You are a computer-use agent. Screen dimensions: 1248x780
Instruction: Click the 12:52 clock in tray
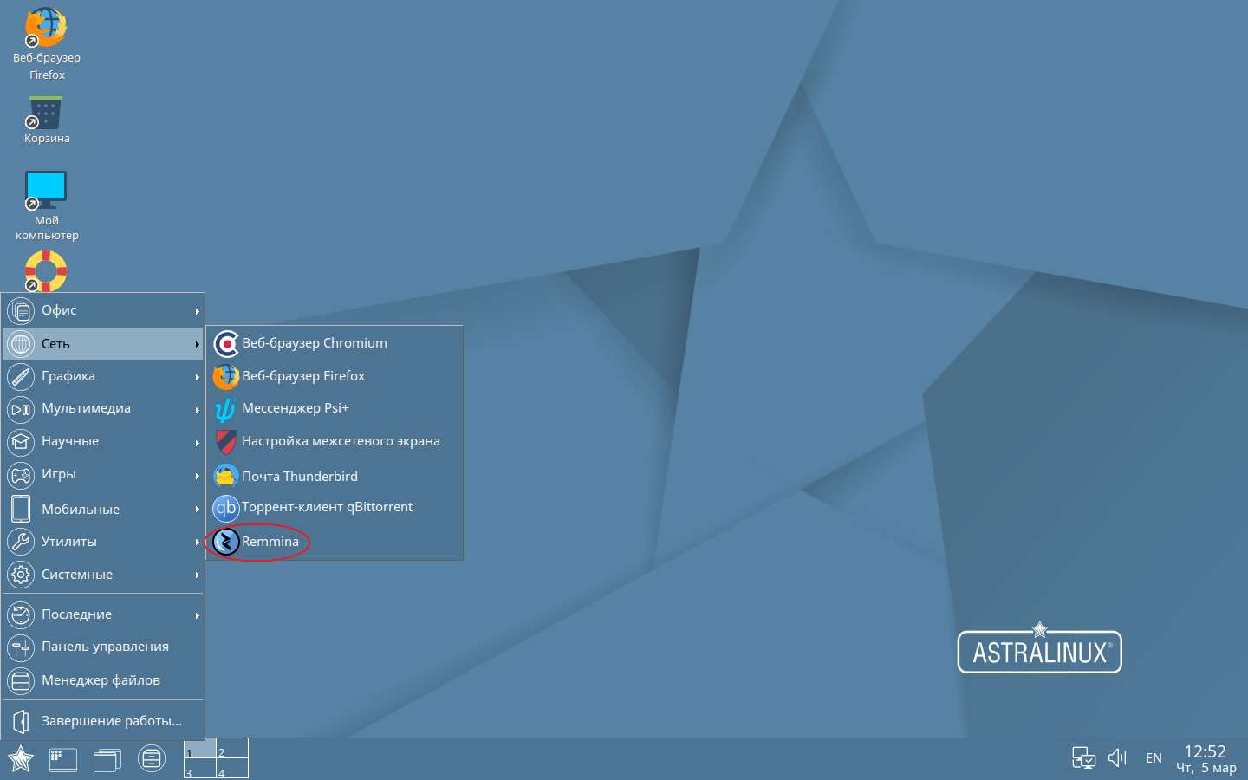click(1206, 751)
